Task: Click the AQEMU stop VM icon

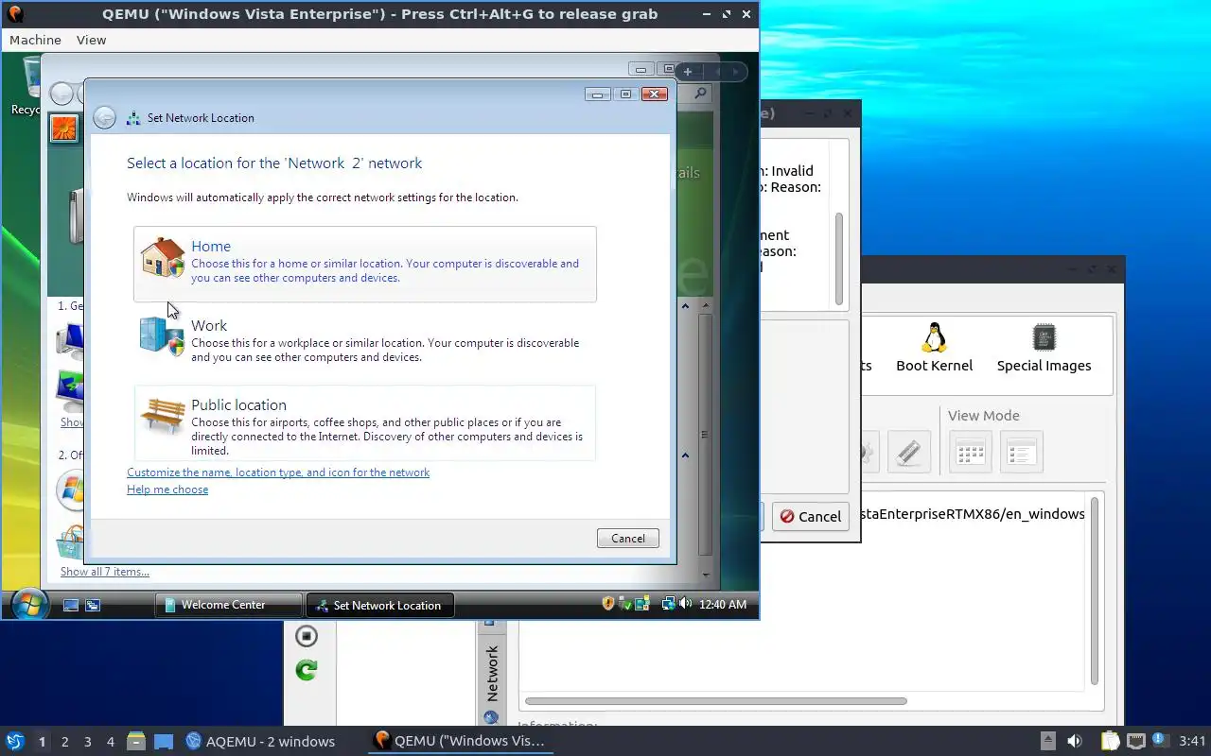Action: 307,636
